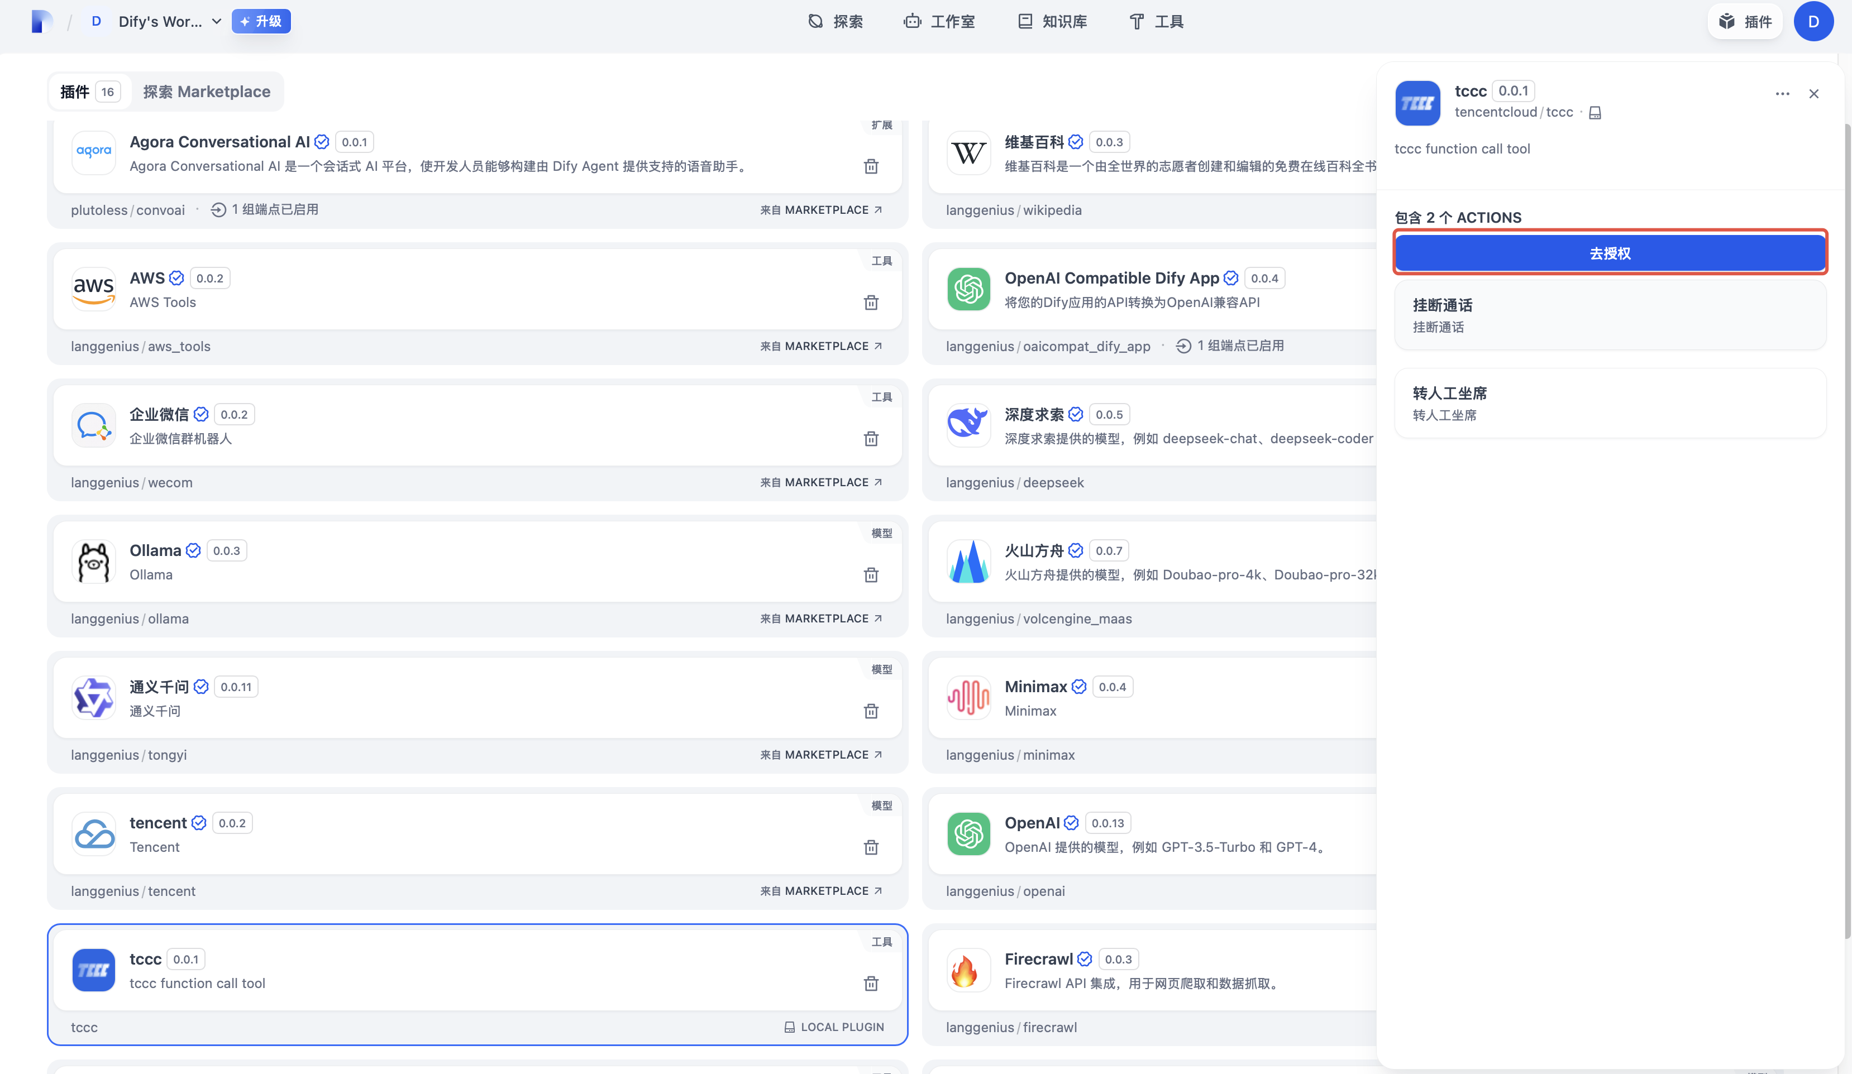The width and height of the screenshot is (1852, 1074).
Task: Click the 去授权 authorize button
Action: coord(1610,253)
